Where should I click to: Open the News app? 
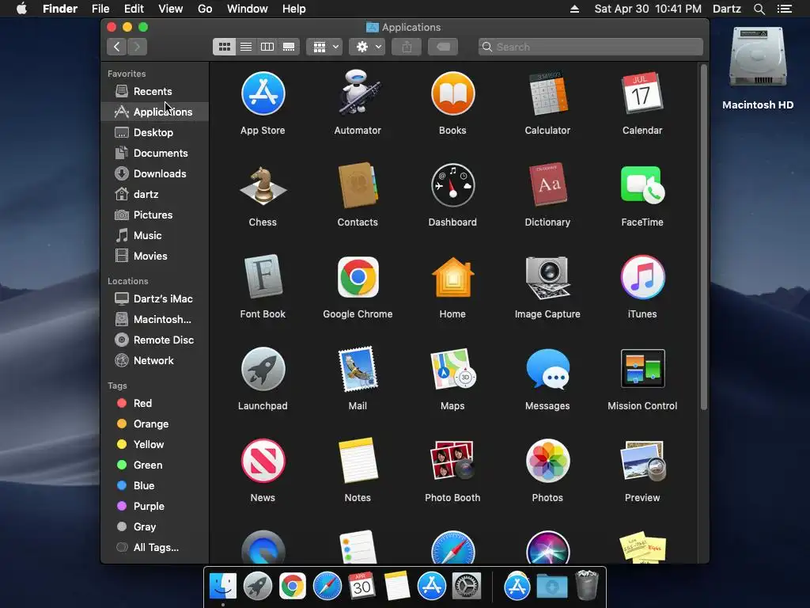point(263,461)
